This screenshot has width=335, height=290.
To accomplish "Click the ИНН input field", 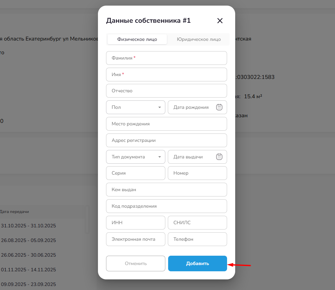I will tap(136, 223).
